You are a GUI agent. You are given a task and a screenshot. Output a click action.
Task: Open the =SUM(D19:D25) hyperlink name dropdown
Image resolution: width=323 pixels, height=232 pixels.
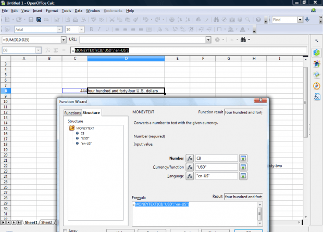(64, 40)
